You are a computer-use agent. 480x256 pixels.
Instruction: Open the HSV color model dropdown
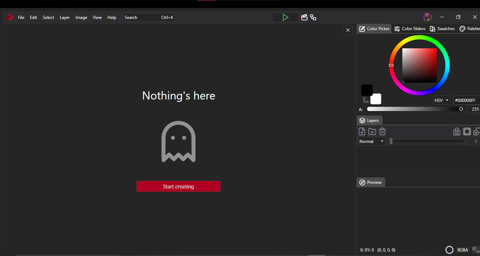click(x=441, y=100)
